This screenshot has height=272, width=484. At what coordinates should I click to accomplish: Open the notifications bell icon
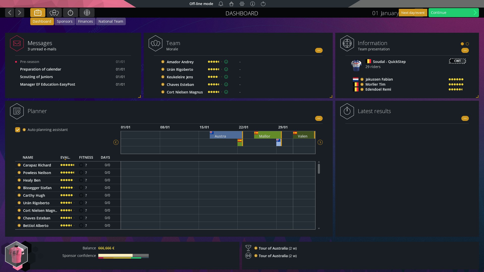point(221,4)
